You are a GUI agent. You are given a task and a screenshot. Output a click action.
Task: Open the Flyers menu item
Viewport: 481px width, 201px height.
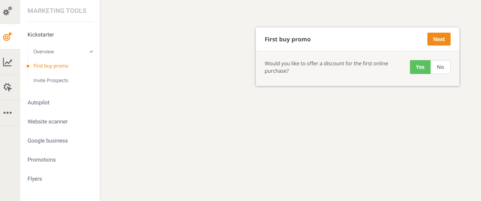click(35, 179)
